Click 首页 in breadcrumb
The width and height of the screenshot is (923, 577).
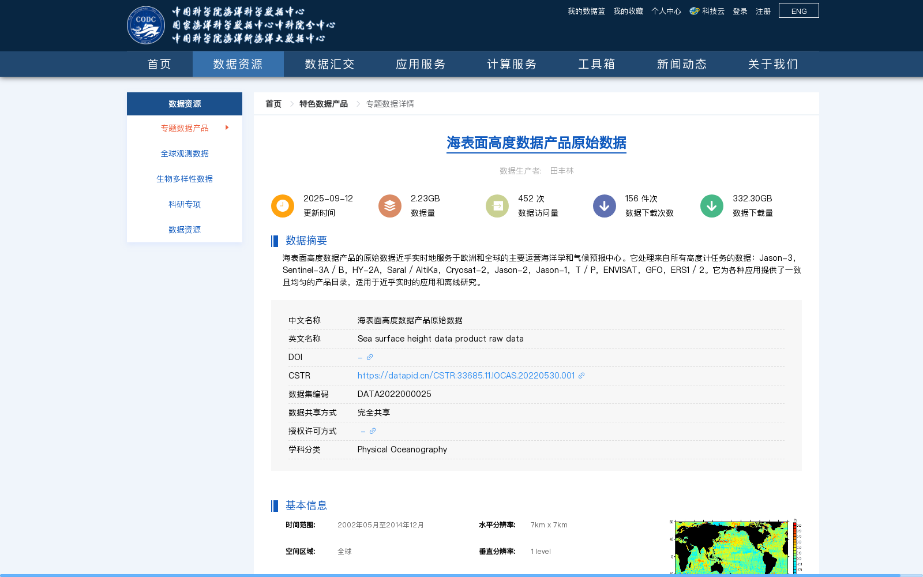(273, 104)
